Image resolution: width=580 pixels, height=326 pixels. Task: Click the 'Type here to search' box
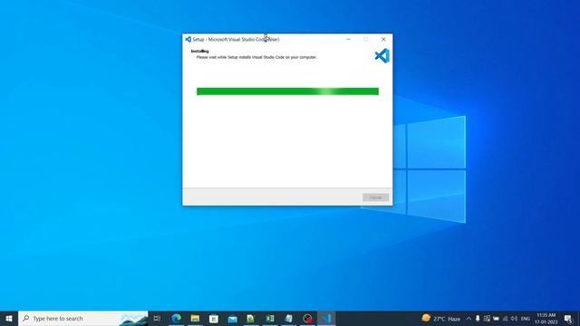[x=83, y=318]
